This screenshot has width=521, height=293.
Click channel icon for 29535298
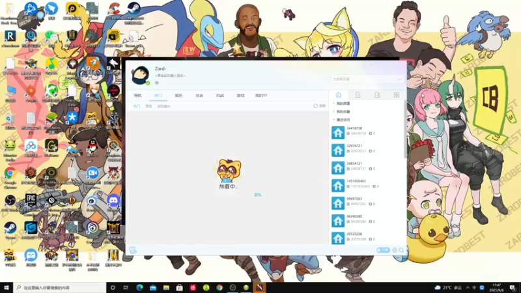(x=338, y=238)
